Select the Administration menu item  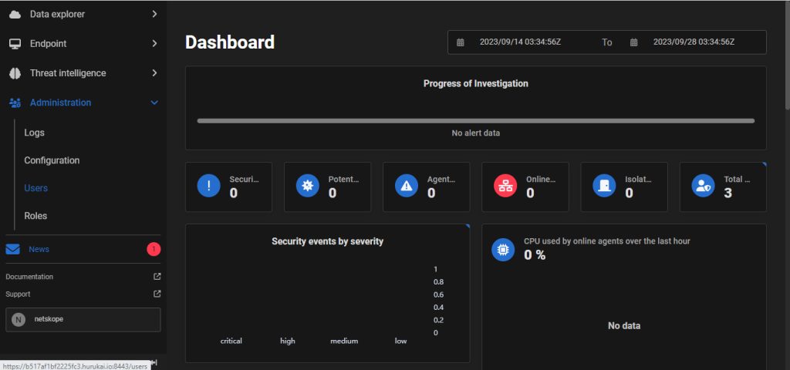click(83, 103)
